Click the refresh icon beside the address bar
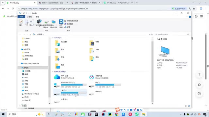Image resolution: width=209 pixels, height=117 pixels. (x=152, y=34)
